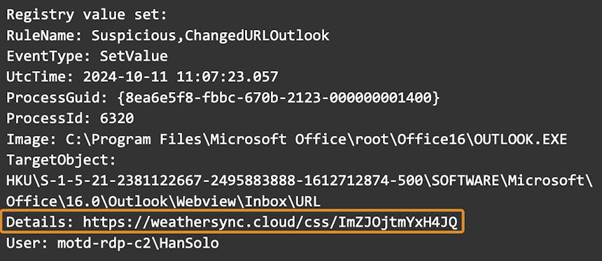Click the 'Registry value set:' header line
The image size is (602, 261).
(87, 15)
